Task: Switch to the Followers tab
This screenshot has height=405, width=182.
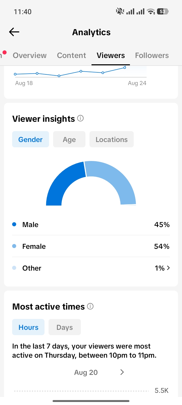Action: [152, 55]
